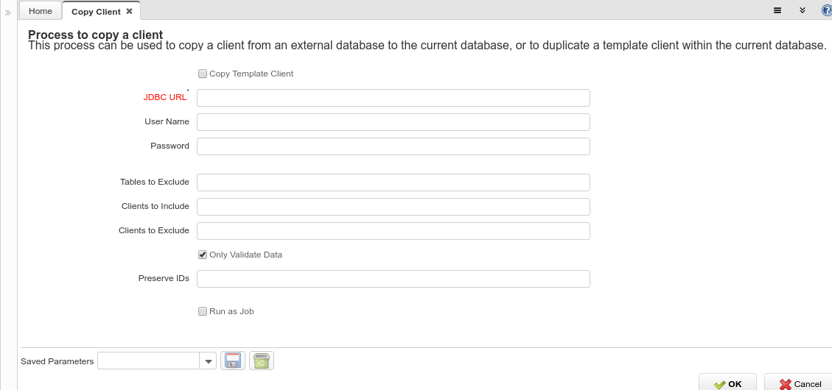Enable the Run as Job checkbox
Viewport: 832px width, 390px height.
point(203,311)
